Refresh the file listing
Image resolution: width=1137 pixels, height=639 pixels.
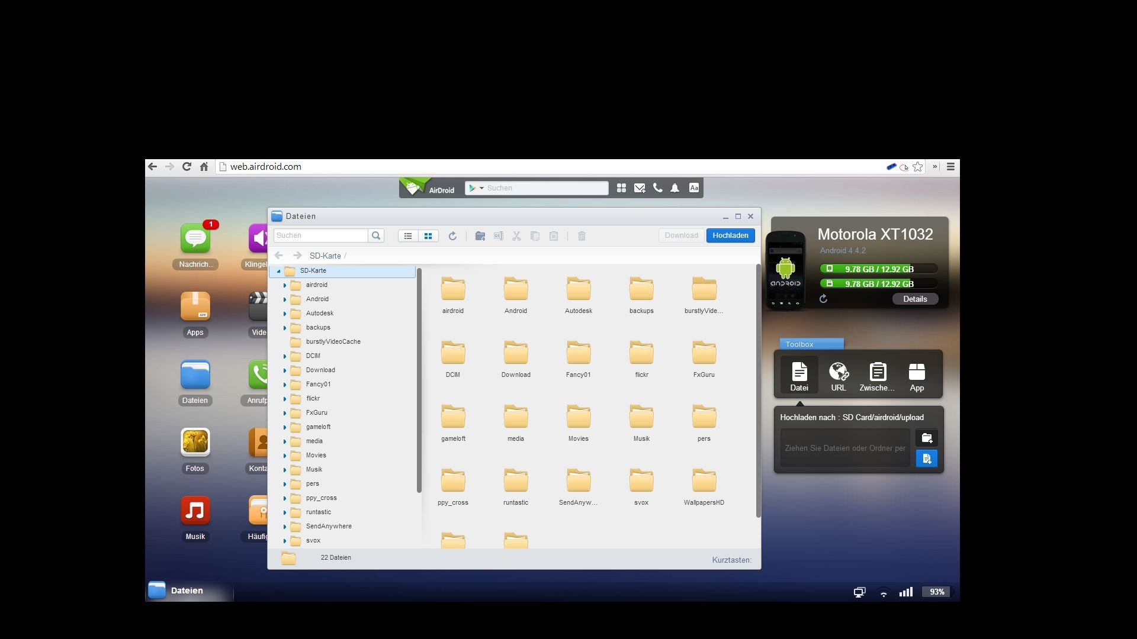click(x=452, y=236)
